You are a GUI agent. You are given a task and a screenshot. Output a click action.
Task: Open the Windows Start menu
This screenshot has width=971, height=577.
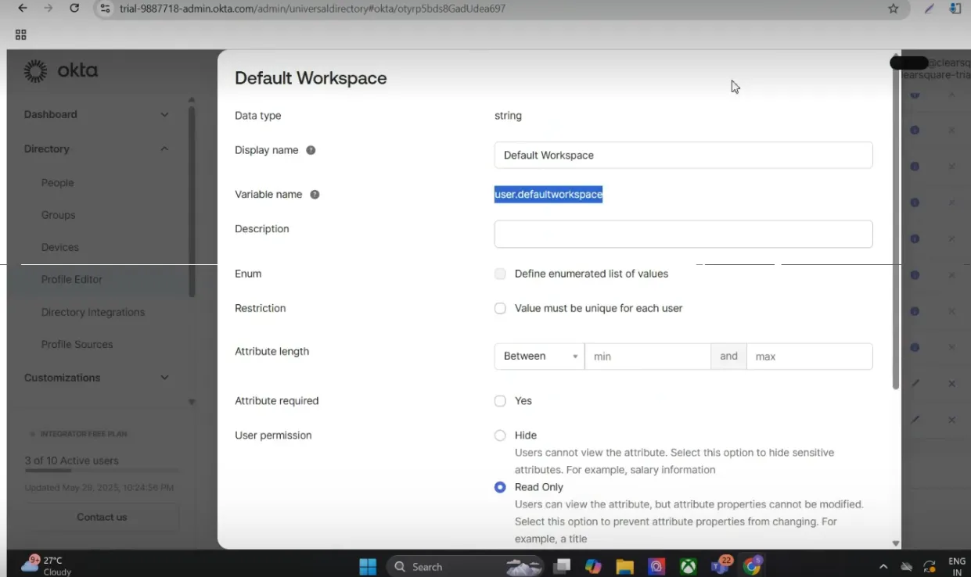(x=368, y=566)
